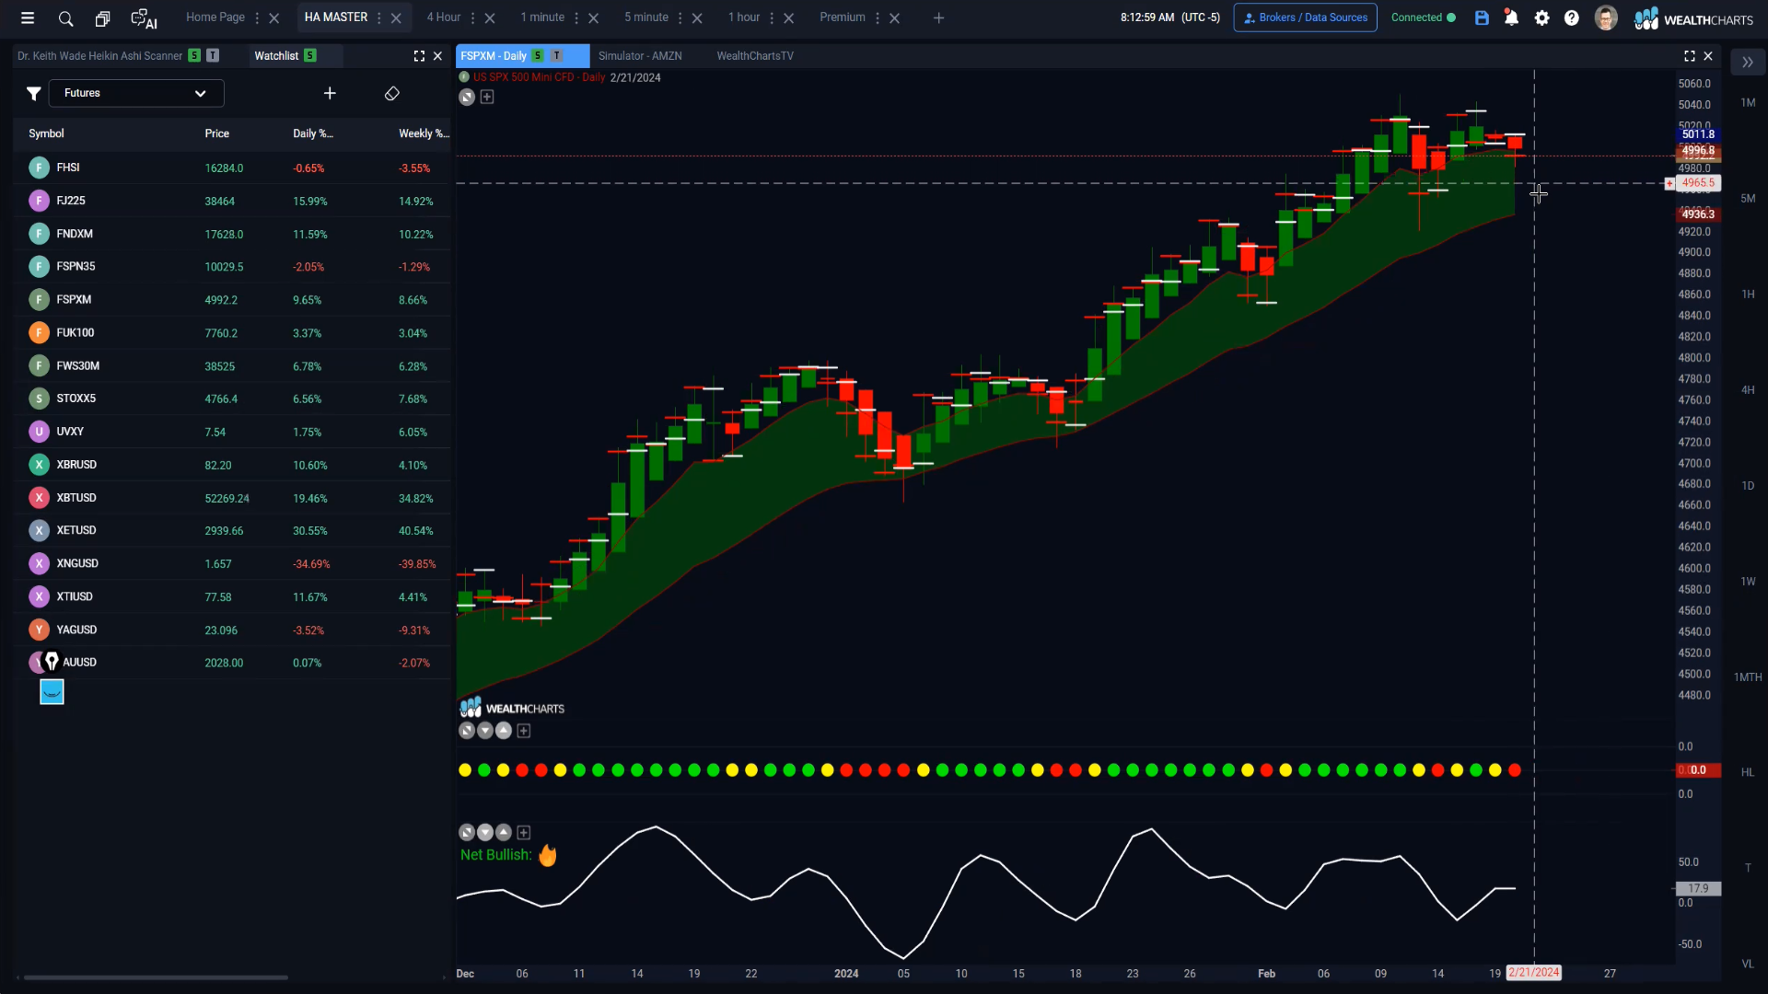Open the duplicate windows icon

(x=102, y=18)
